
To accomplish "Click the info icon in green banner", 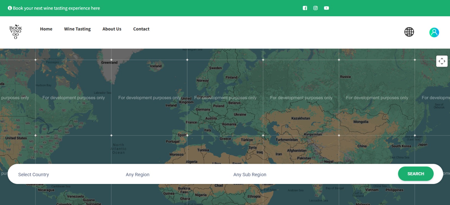I will (x=10, y=8).
